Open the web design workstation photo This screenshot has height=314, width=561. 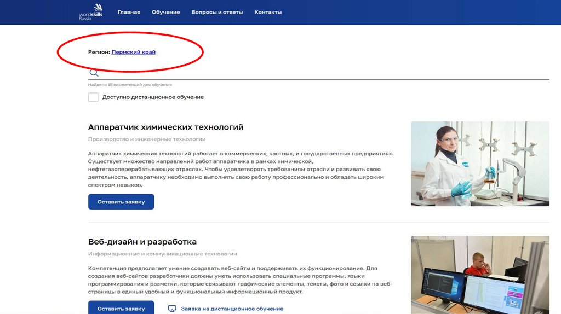480,275
